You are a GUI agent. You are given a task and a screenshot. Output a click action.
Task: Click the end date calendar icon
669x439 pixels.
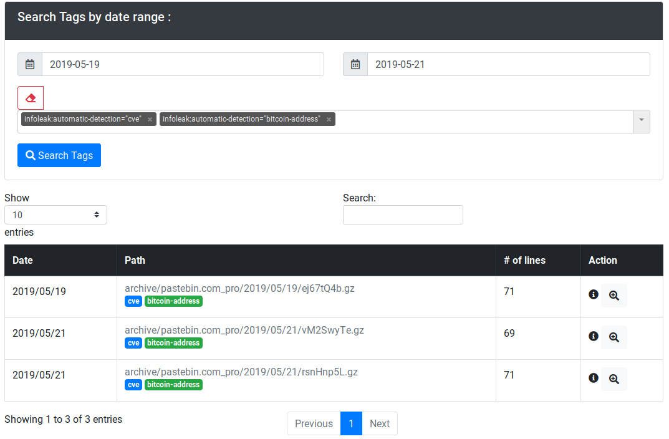point(355,64)
